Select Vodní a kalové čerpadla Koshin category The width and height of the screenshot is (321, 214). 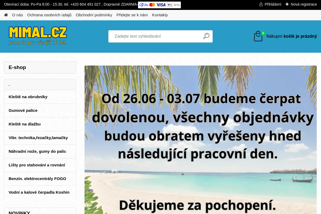[x=40, y=192]
